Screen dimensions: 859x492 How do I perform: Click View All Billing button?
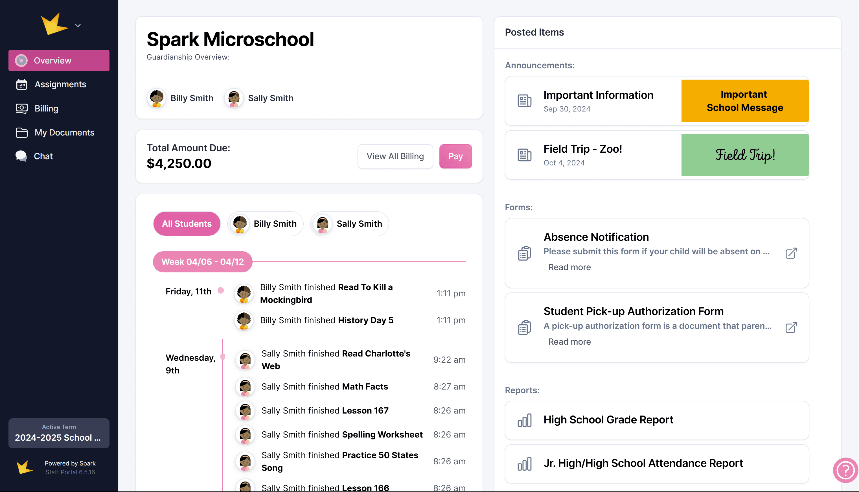[x=395, y=156]
